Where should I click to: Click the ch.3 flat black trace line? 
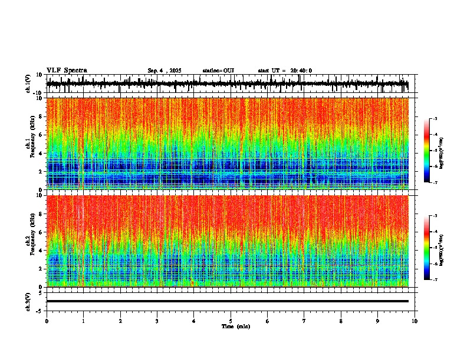pyautogui.click(x=228, y=301)
